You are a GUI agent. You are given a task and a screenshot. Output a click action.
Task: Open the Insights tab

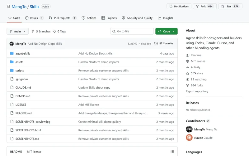[165, 18]
